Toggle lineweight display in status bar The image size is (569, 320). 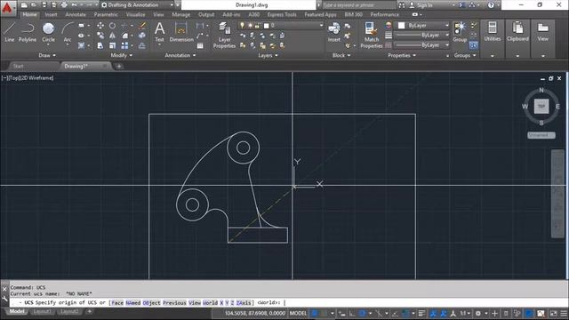click(421, 314)
